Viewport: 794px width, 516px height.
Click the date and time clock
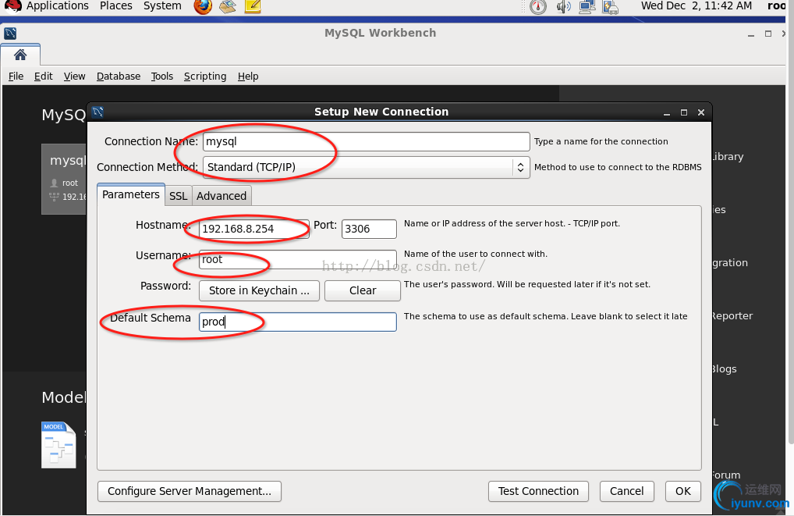tap(697, 6)
